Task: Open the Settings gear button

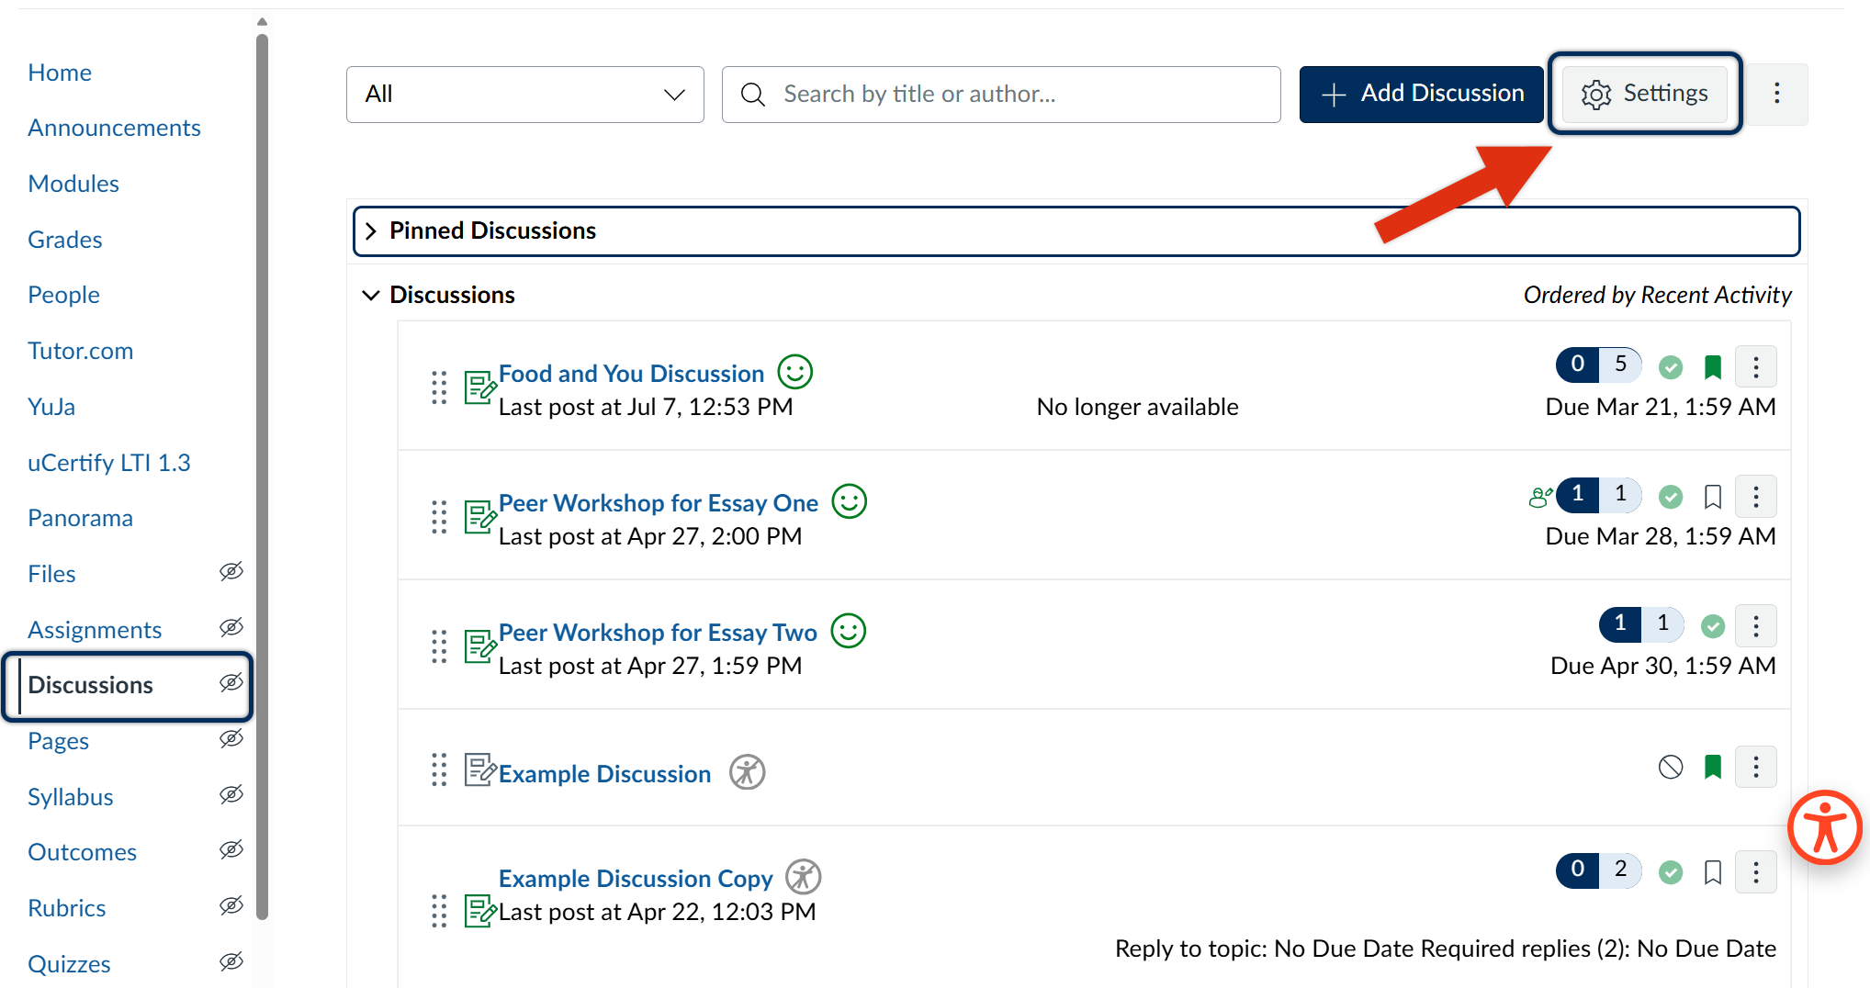Action: coord(1644,94)
